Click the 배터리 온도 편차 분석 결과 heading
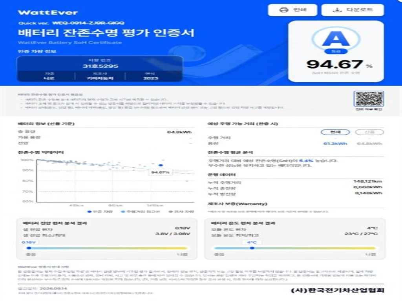402x301 pixels. point(243,223)
